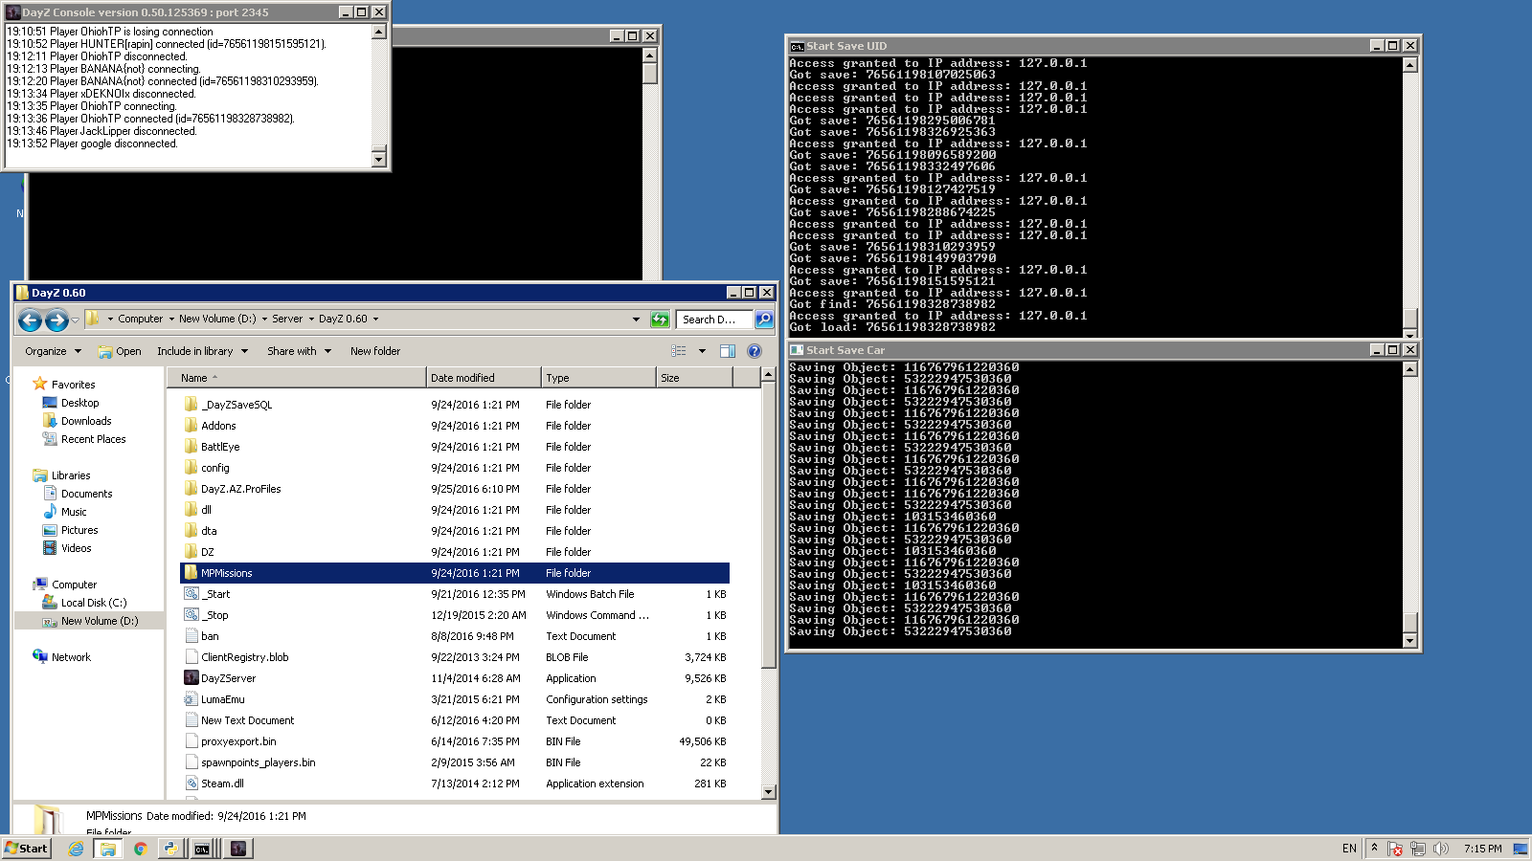Select Desktop under Favorites

coord(79,403)
